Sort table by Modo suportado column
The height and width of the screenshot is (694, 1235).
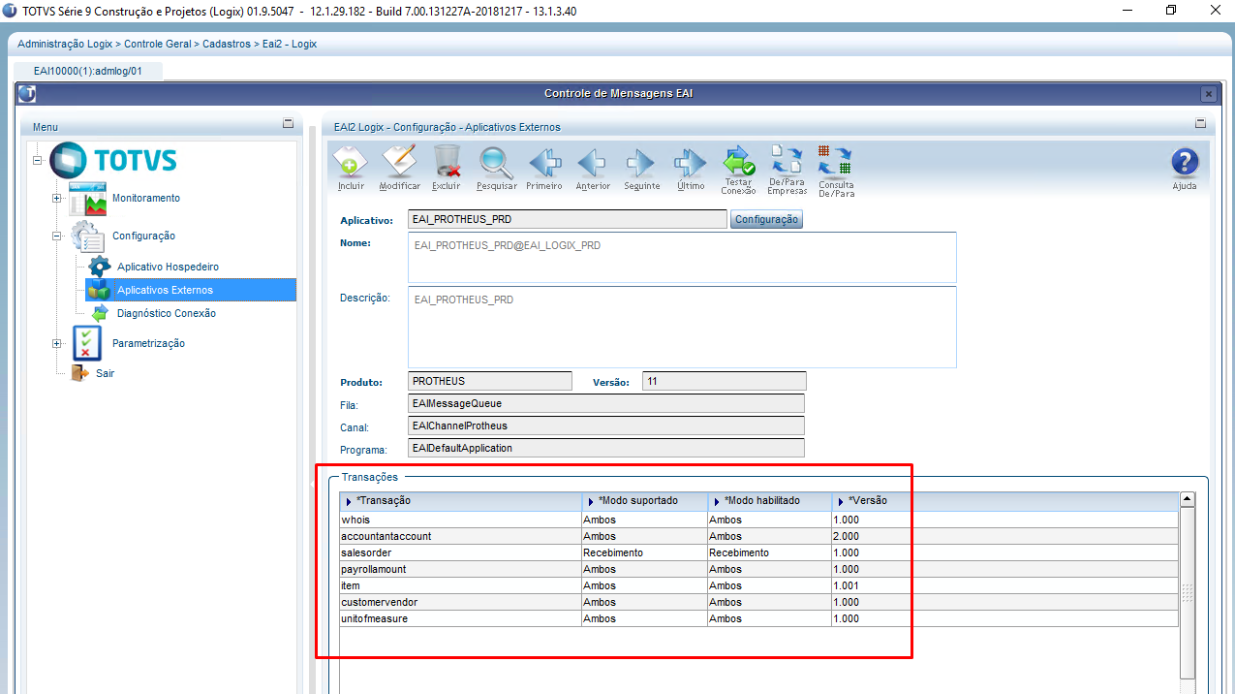(x=644, y=501)
